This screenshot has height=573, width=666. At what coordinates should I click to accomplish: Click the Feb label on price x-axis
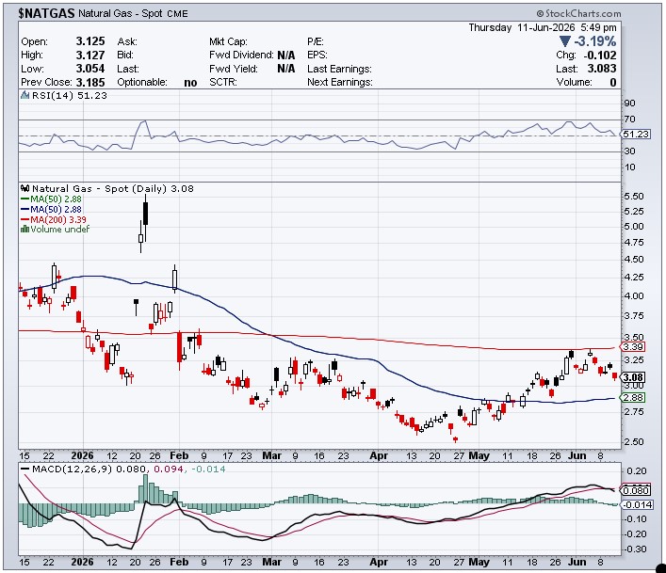[x=179, y=455]
